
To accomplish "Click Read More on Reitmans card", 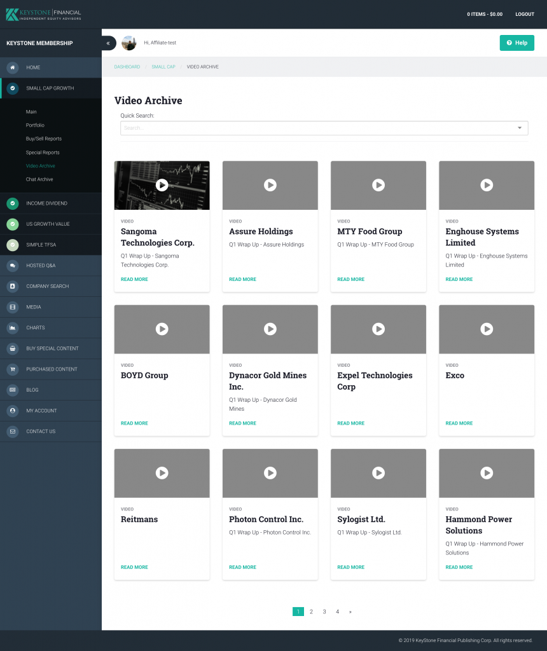I will (x=134, y=567).
